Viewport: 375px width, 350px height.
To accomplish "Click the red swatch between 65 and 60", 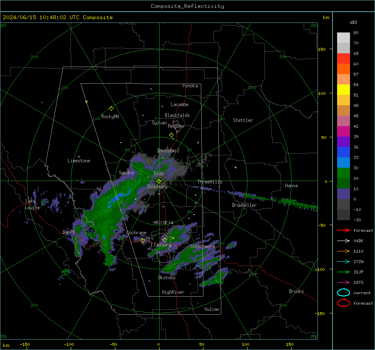I will coord(343,59).
